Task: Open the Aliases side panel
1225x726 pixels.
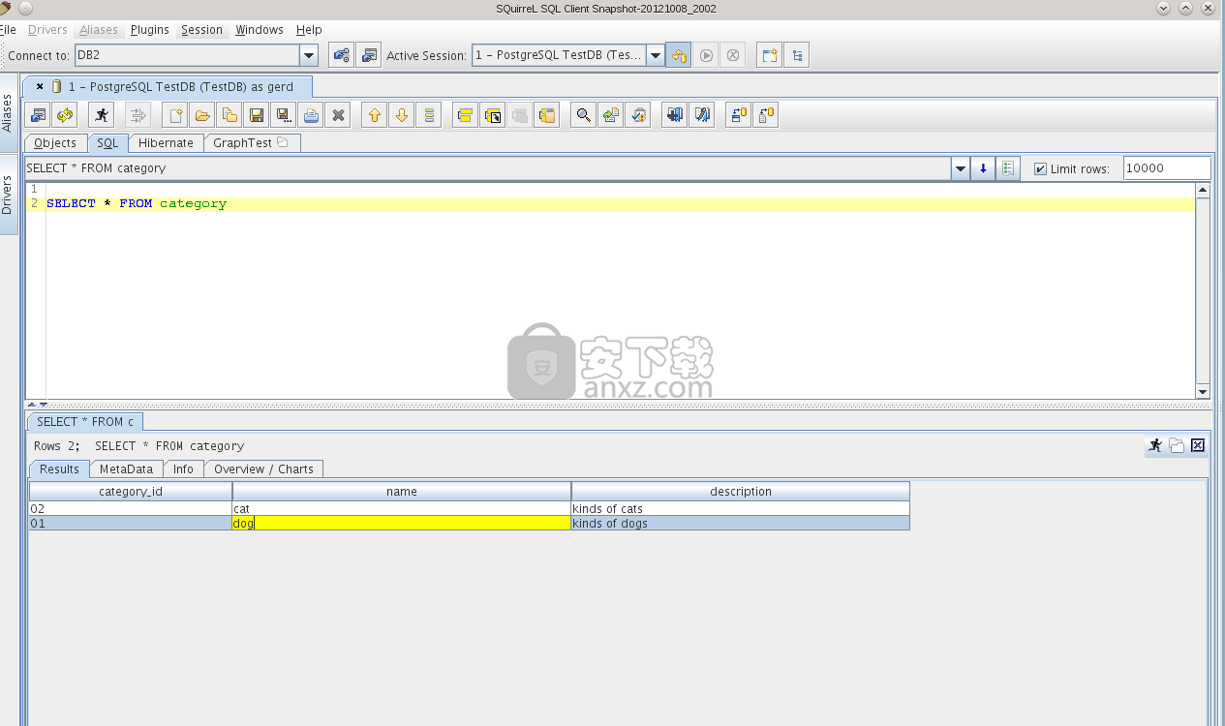Action: pos(8,113)
